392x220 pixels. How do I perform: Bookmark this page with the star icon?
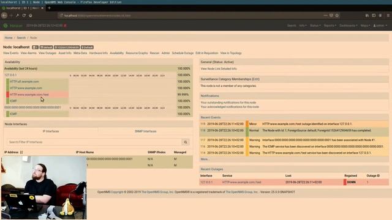click(x=337, y=15)
